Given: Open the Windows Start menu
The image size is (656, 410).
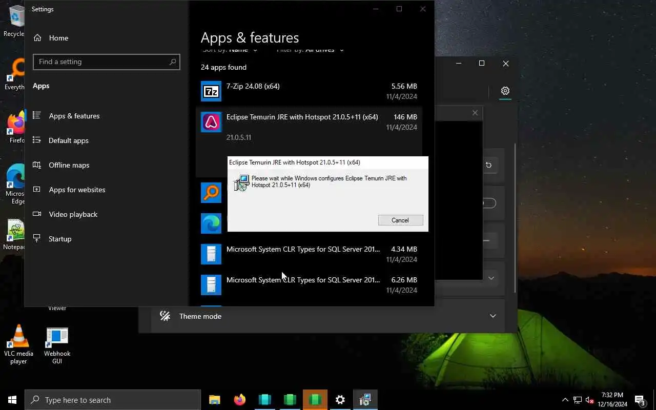Looking at the screenshot, I should (12, 400).
